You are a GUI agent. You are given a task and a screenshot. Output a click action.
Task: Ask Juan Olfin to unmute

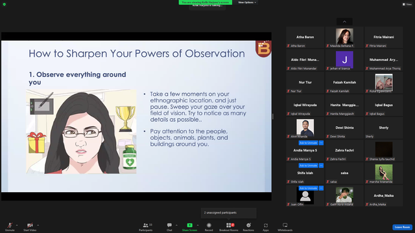pos(309,188)
